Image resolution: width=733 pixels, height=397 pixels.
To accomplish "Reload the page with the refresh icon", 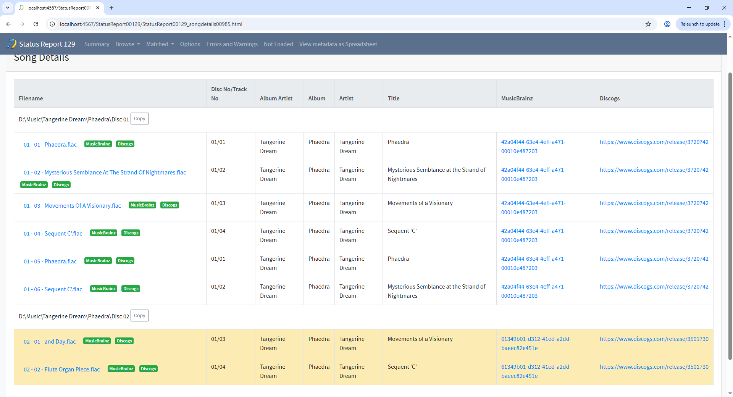I will [x=36, y=24].
